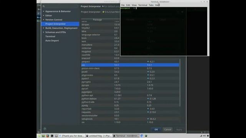Click the upgrade arrow for reportlab
This screenshot has width=246, height=138.
(148, 109)
